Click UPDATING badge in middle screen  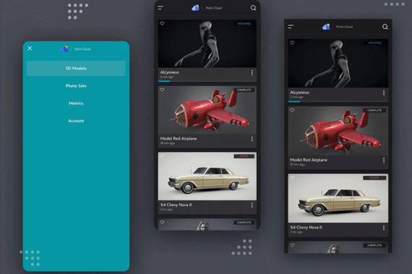click(x=244, y=24)
